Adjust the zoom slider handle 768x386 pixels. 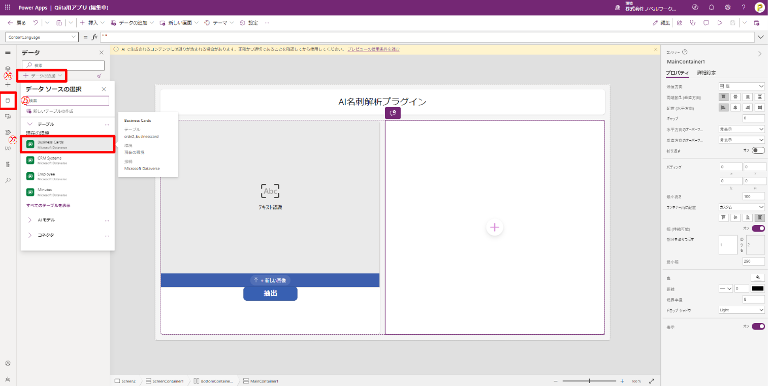coord(589,381)
